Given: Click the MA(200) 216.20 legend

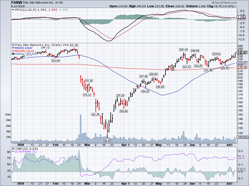Looking at the screenshot, I should point(24,51).
